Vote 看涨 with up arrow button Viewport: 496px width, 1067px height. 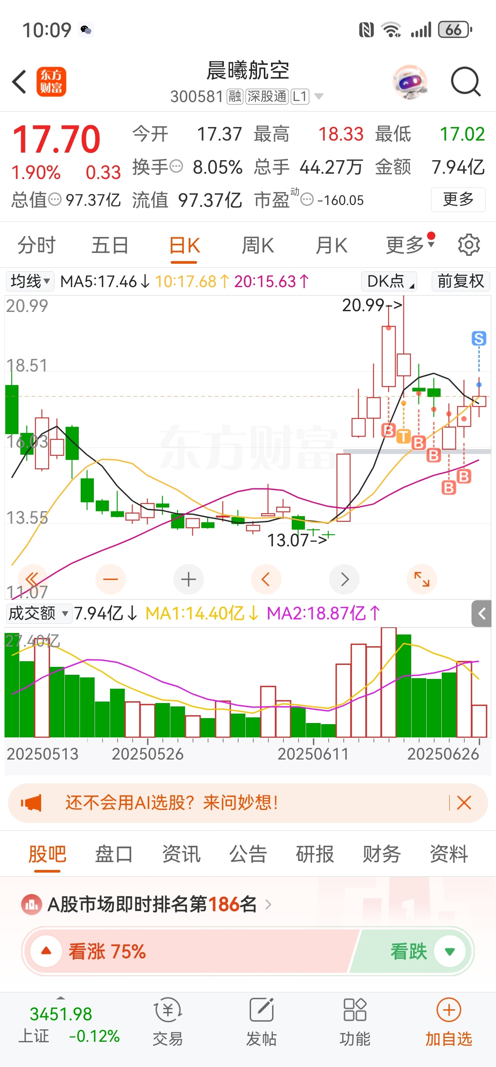(x=46, y=951)
